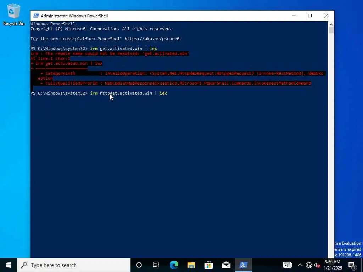Launch Microsoft Edge from taskbar

click(x=174, y=265)
